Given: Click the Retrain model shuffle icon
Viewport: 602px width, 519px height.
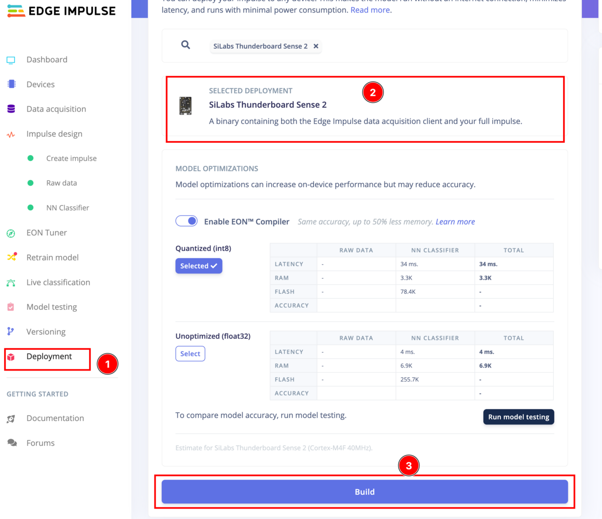Looking at the screenshot, I should (11, 257).
